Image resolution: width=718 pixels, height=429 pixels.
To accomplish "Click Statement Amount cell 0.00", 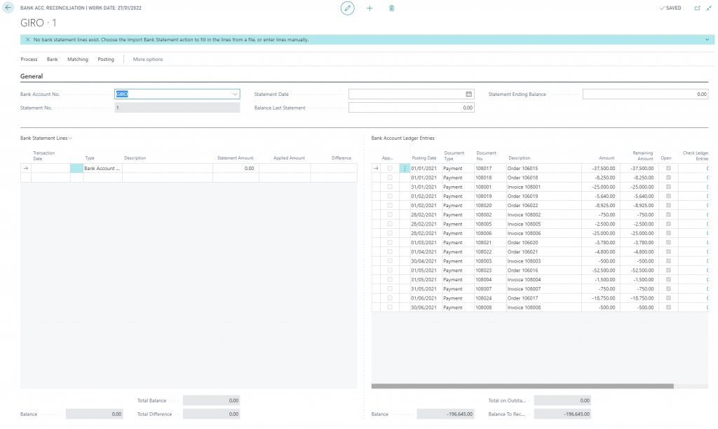I will (236, 169).
